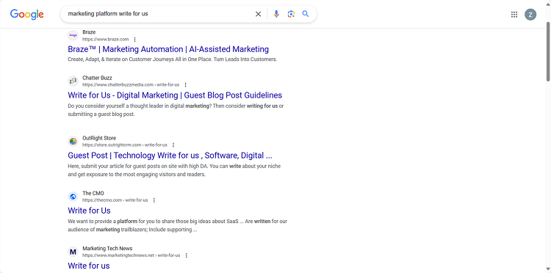The height and width of the screenshot is (273, 551).
Task: Open more options for the Braze result
Action: coord(135,40)
